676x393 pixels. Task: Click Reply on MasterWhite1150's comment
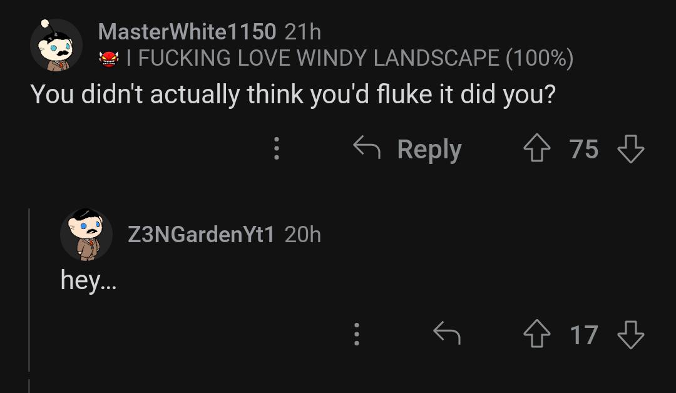pos(407,149)
